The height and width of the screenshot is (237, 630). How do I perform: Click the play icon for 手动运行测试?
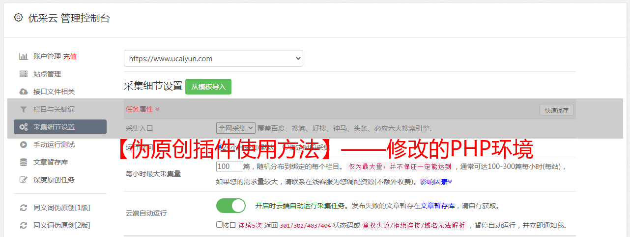[x=23, y=144]
